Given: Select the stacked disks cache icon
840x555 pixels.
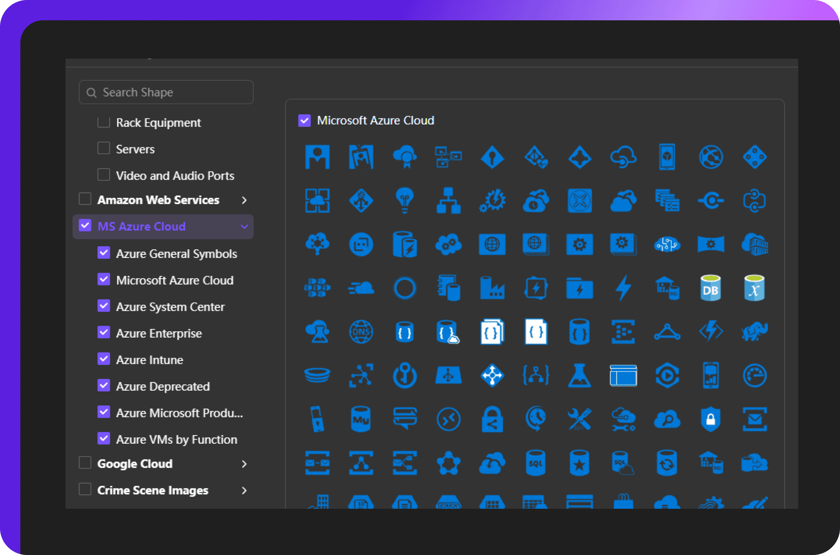Looking at the screenshot, I should pos(317,375).
